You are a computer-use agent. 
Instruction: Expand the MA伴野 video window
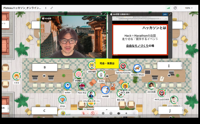[105, 14]
